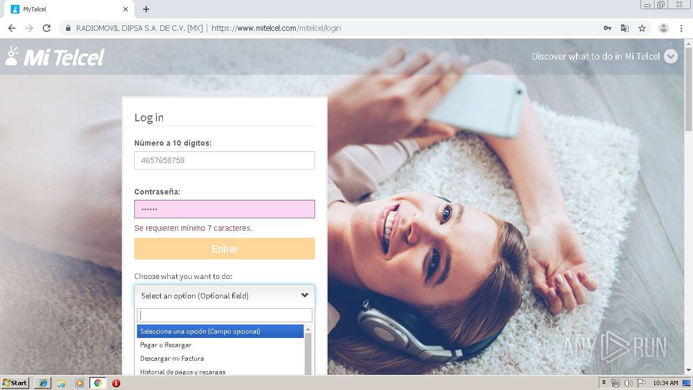
Task: Click the address bar URL
Action: click(276, 28)
